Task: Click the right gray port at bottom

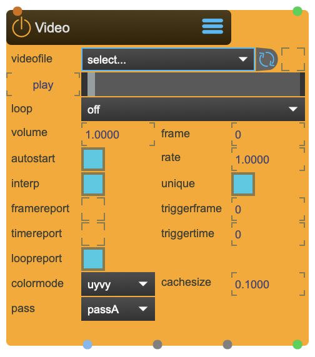Action: pos(227,345)
